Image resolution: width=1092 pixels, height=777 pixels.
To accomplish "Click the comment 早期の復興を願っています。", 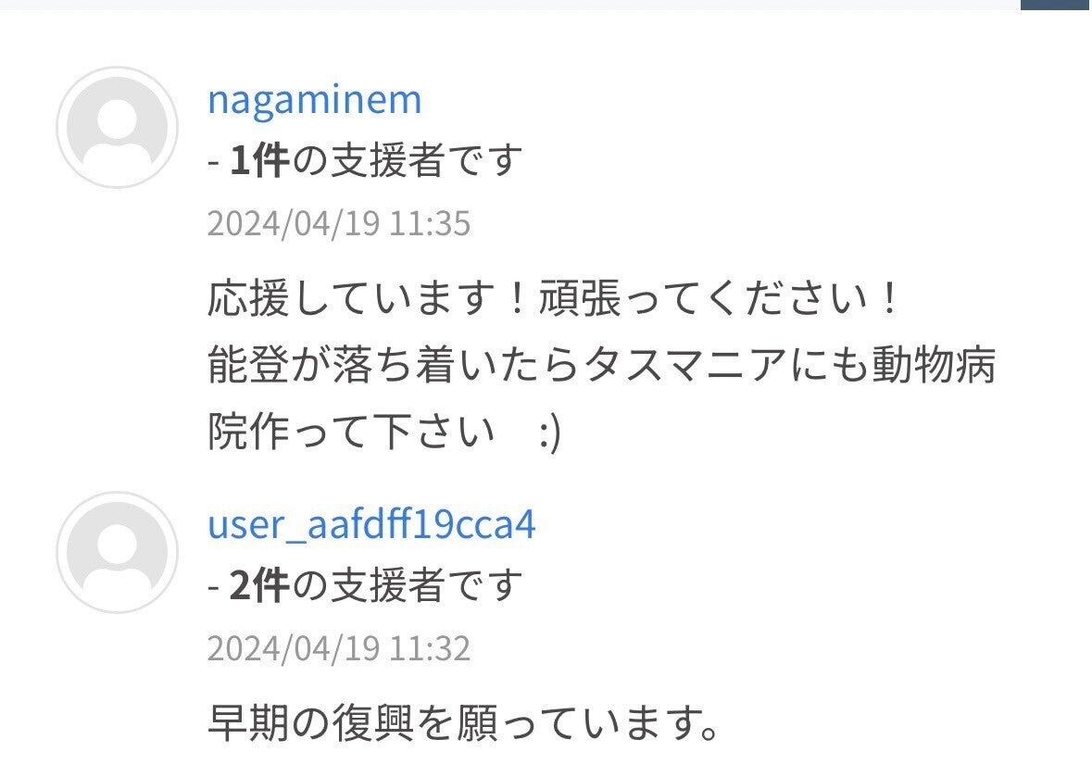I will 463,722.
